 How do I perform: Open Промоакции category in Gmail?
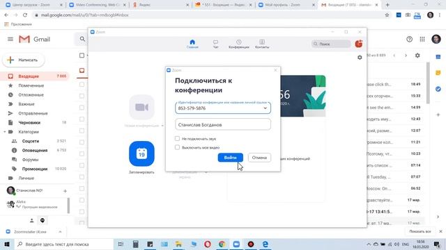pos(36,169)
